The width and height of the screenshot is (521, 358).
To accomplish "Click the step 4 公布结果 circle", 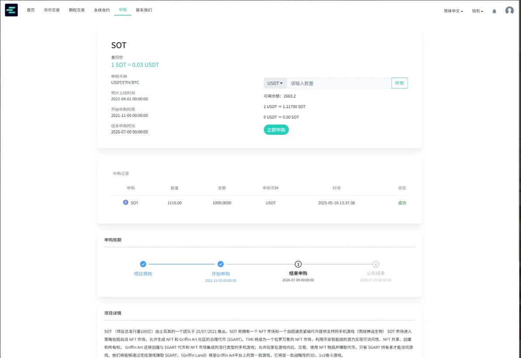I will pyautogui.click(x=376, y=264).
